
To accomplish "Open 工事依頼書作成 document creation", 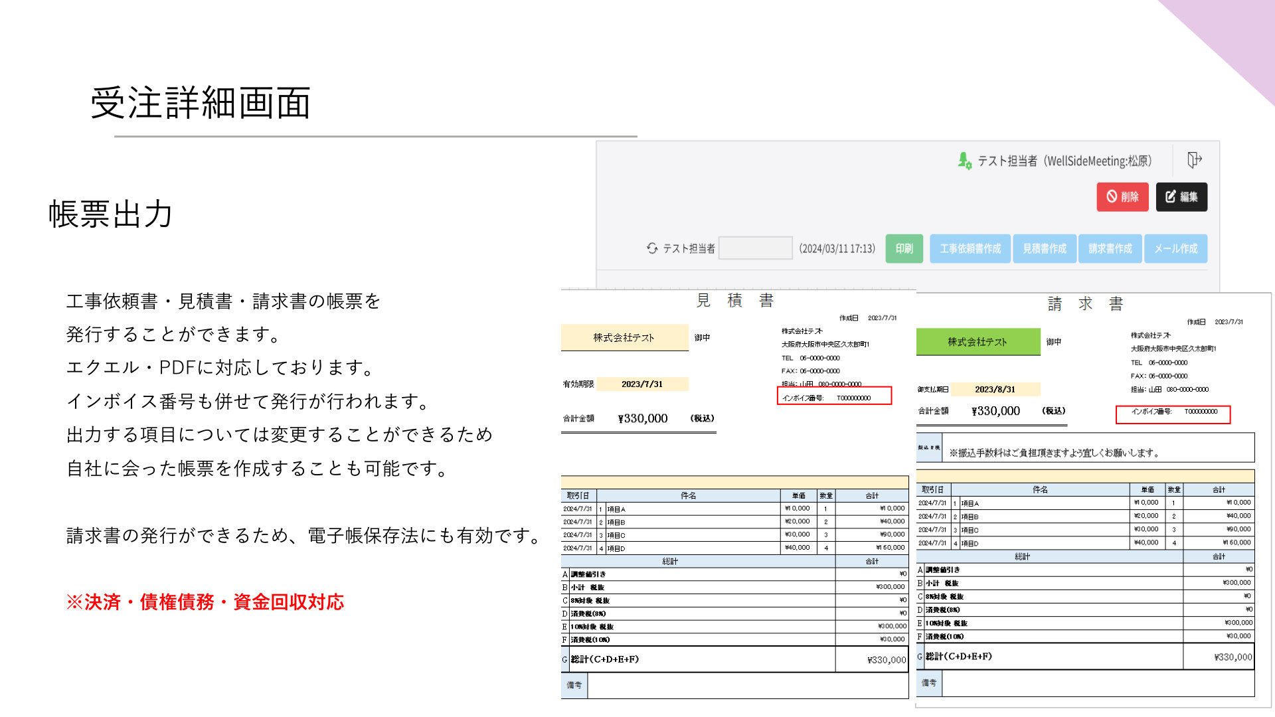I will 970,249.
